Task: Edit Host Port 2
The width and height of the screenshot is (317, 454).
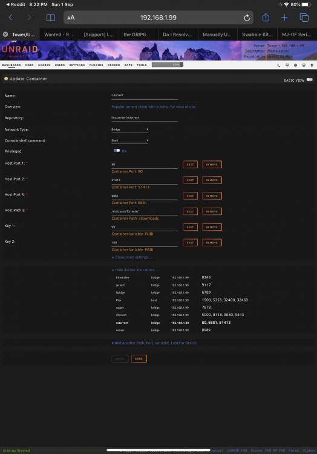Action: coord(190,180)
